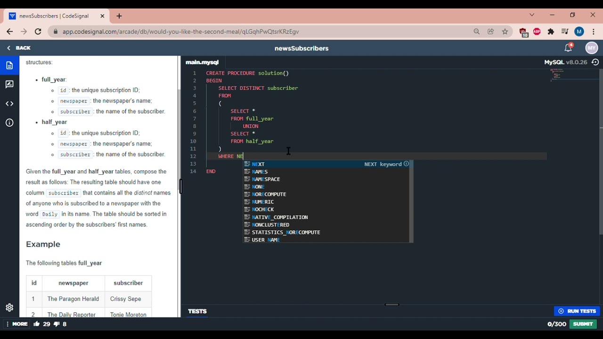Click the browser forward arrow
Screen dimensions: 603x339
tap(24, 32)
